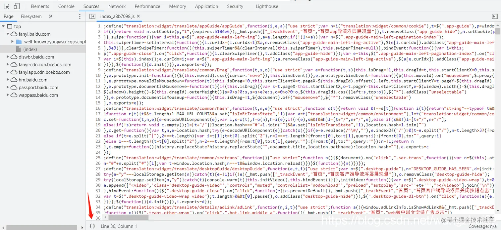Click line number 1 in gutter

tap(99, 26)
